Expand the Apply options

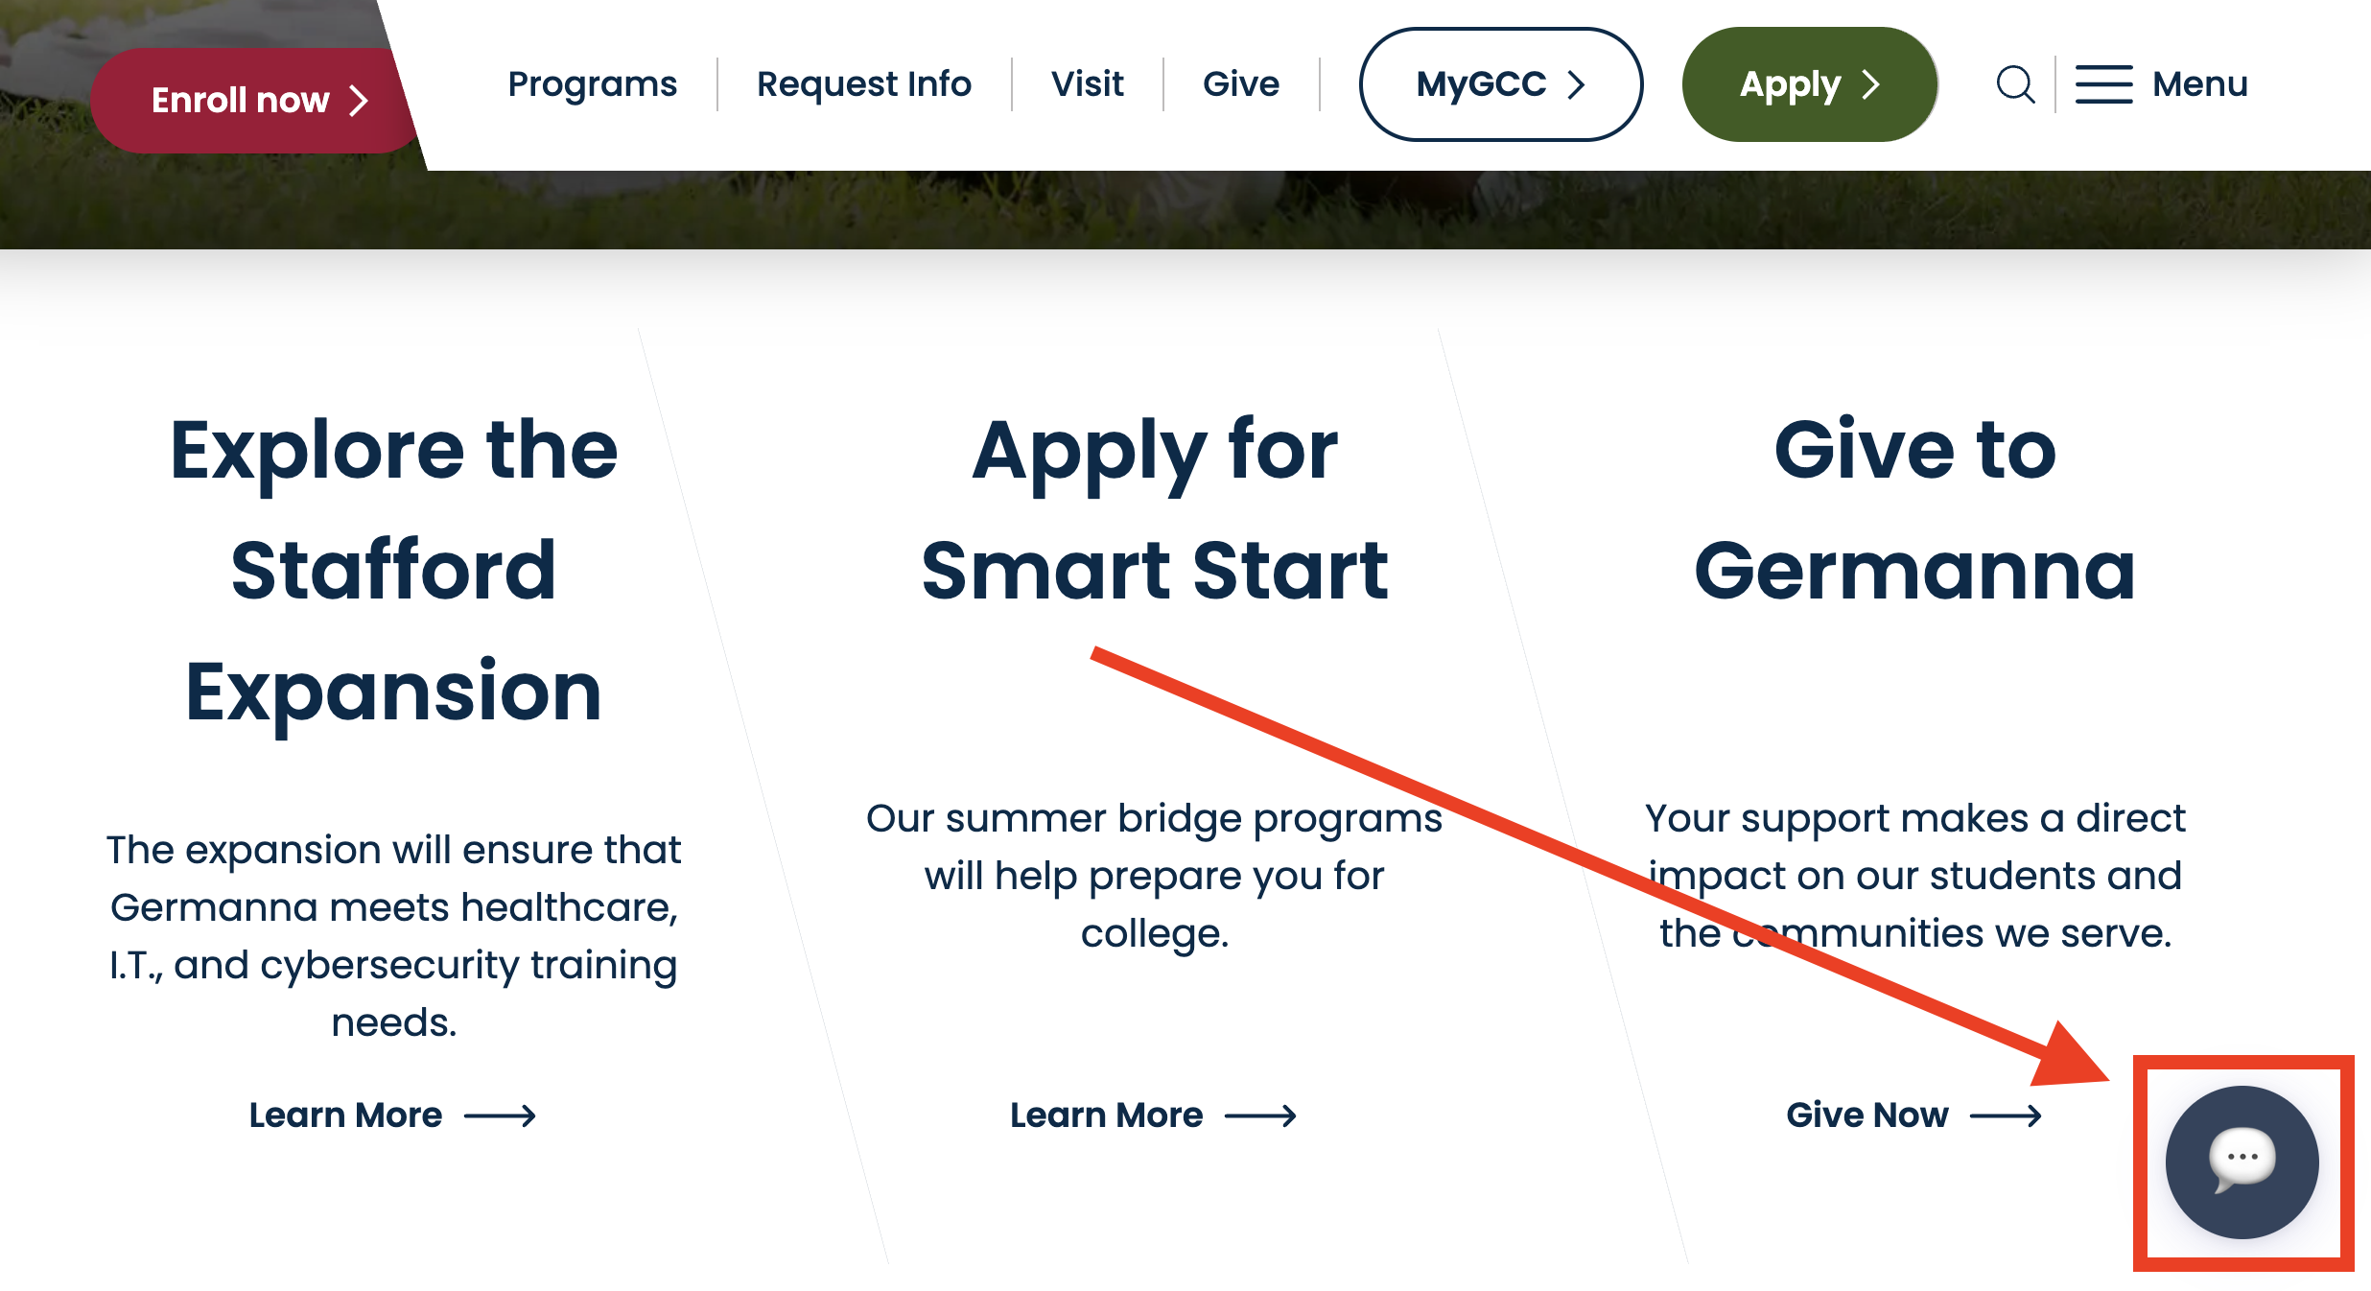(1808, 84)
